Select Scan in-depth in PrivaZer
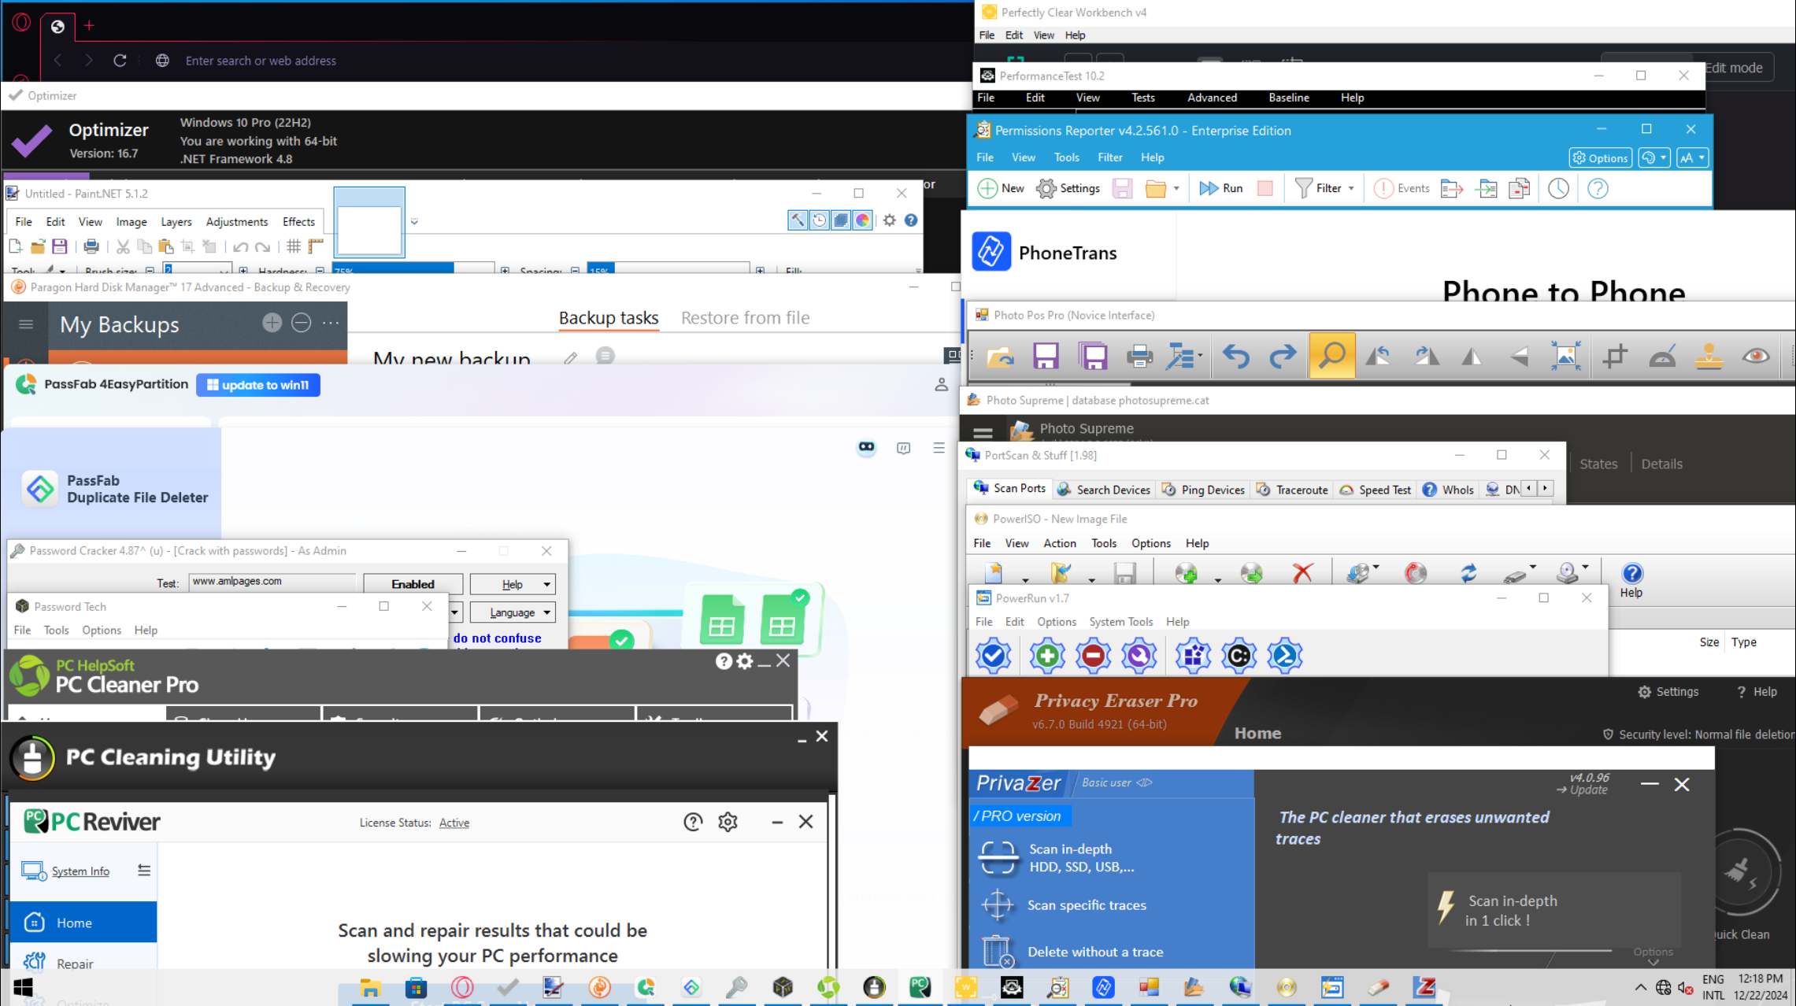 tap(1055, 858)
